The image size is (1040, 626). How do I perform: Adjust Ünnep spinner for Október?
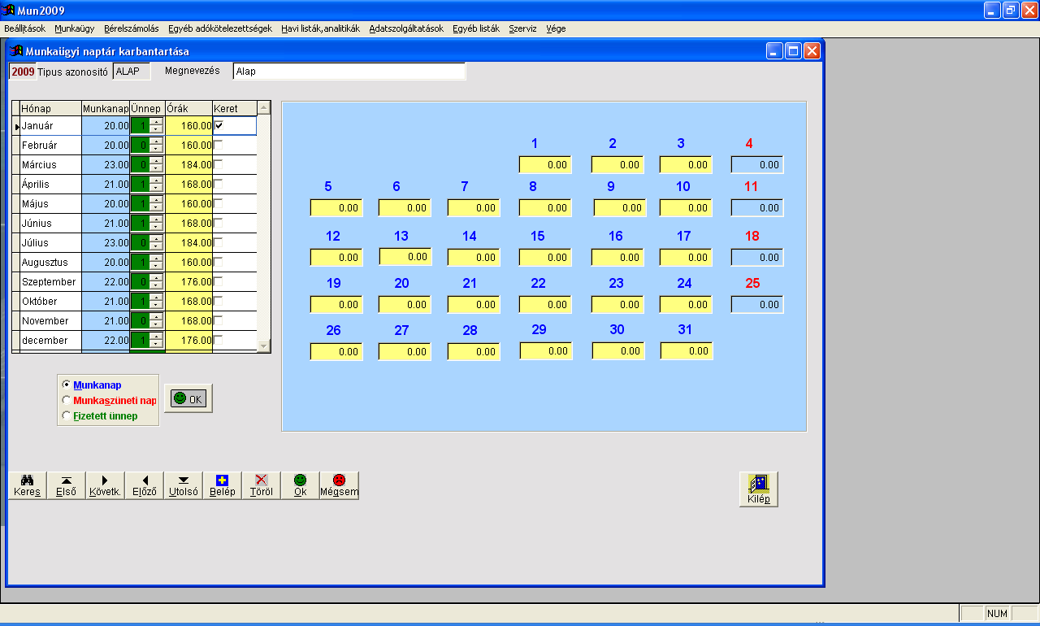pyautogui.click(x=156, y=302)
